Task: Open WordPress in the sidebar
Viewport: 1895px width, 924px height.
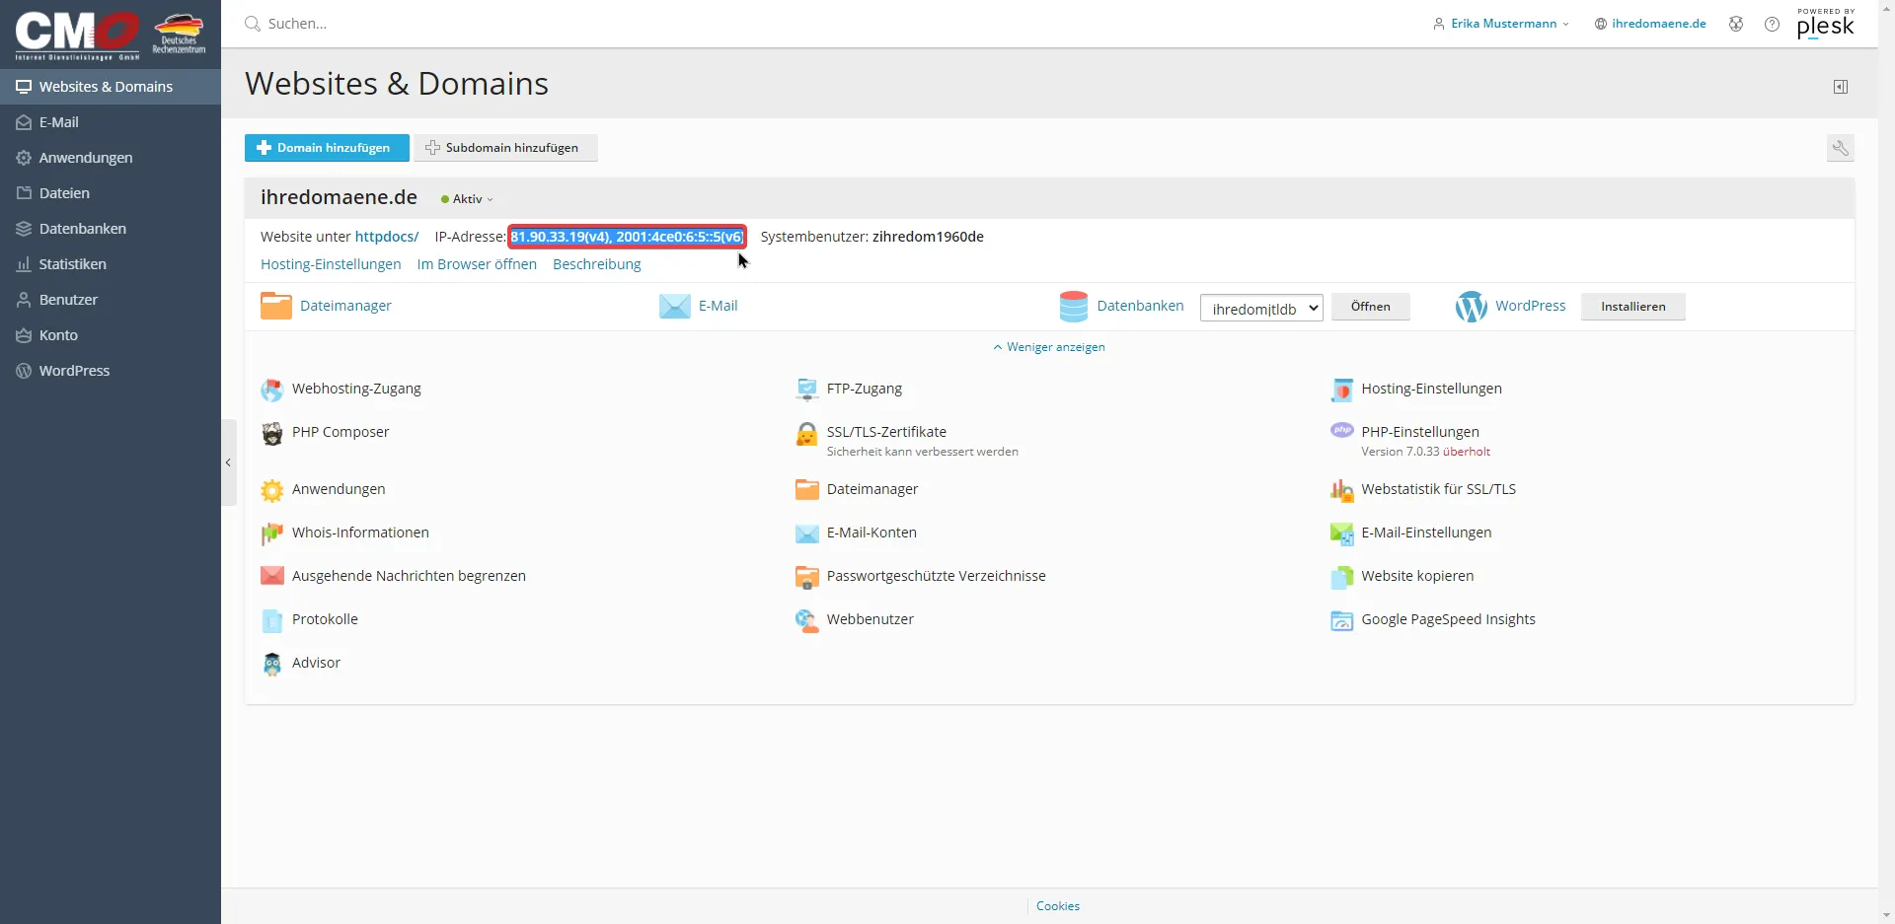Action: 111,371
